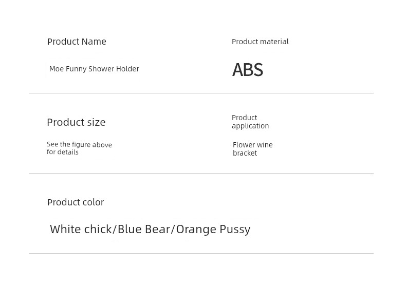
Task: Click See the figure above for details
Action: tap(79, 148)
